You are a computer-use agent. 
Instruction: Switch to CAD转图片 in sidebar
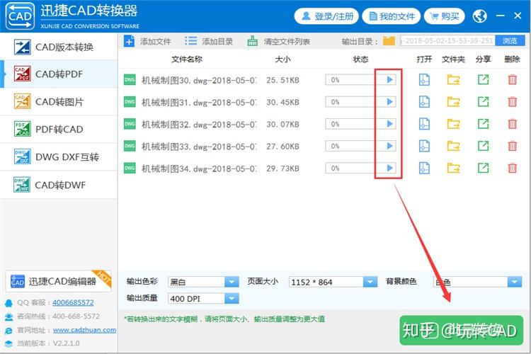click(x=59, y=102)
